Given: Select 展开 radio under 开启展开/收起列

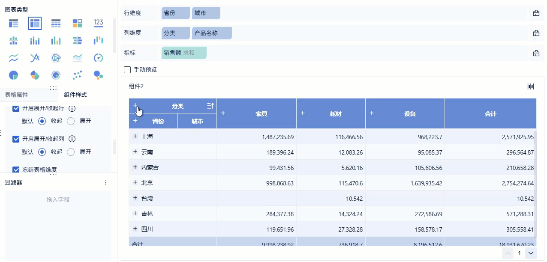Looking at the screenshot, I should coord(71,152).
